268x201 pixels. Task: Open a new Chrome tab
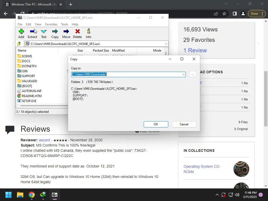71,4
